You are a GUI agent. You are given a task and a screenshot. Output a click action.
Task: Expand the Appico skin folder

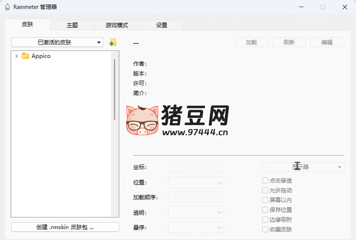(x=16, y=56)
